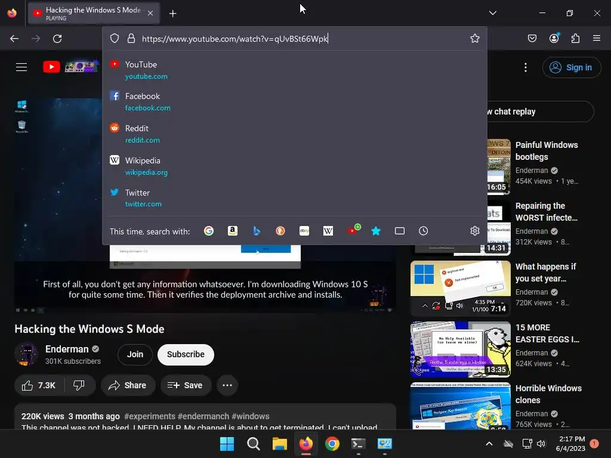
Task: Choose the Wikipedia suggestion
Action: [294, 166]
